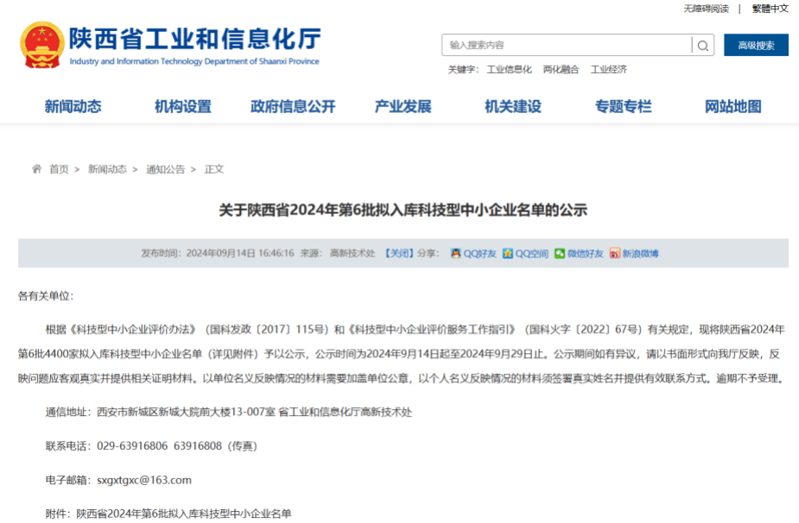Share to 新浪微博 icon
Screen dimensions: 799x523
tap(614, 254)
